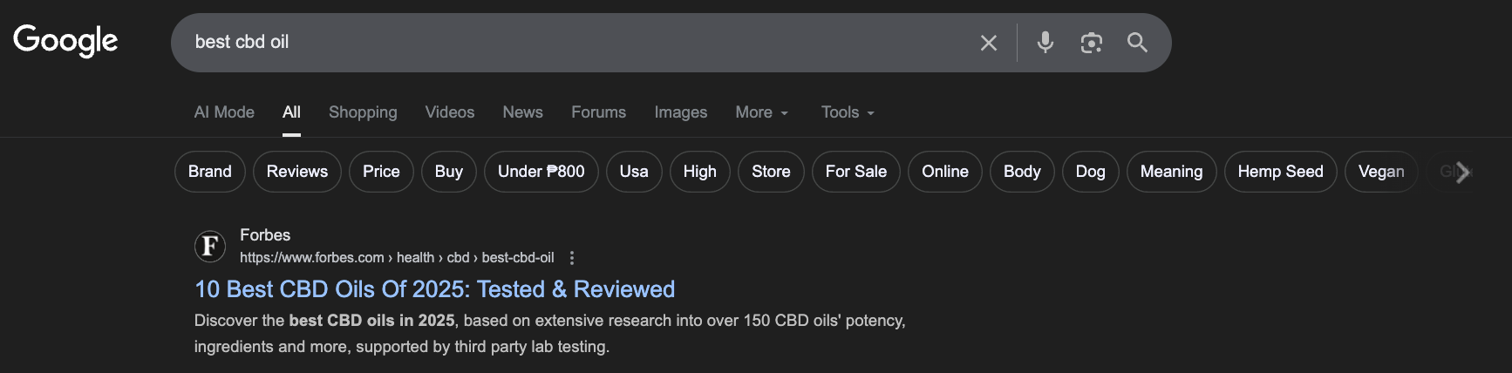1512x373 pixels.
Task: Apply the High filter chip
Action: (x=700, y=172)
